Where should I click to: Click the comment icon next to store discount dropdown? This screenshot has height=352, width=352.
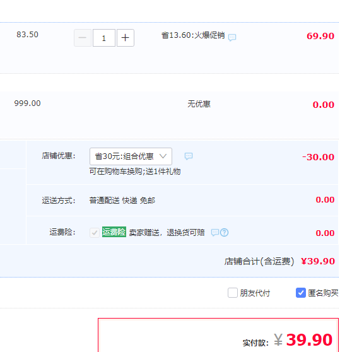click(189, 156)
